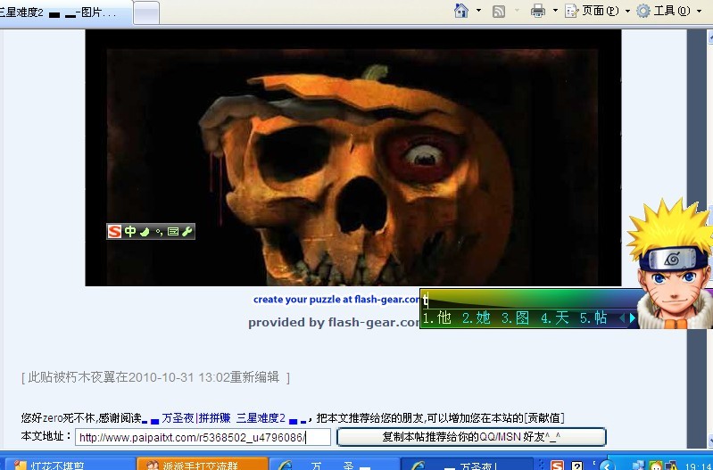Open IME settings wrench icon

(187, 231)
